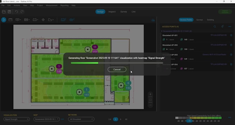235x125 pixels.
Task: Toggle visibility icon for Simulated AP-002
Action: 231,45
